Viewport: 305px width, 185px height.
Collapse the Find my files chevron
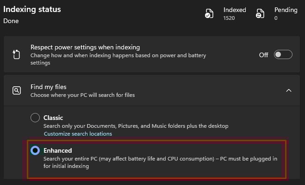pos(289,90)
